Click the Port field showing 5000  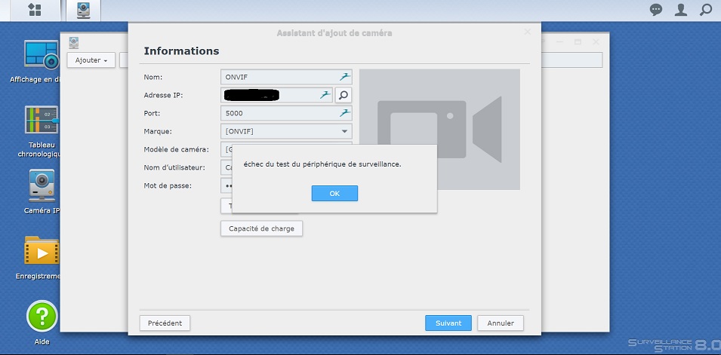(286, 113)
